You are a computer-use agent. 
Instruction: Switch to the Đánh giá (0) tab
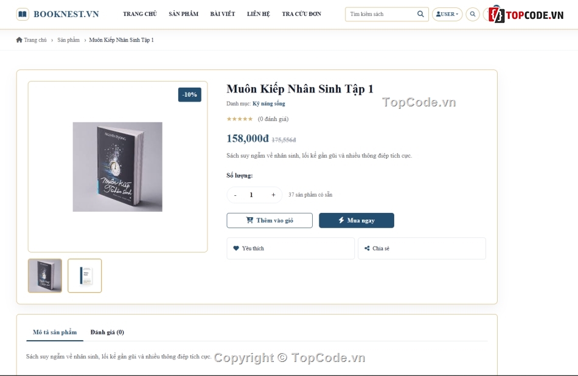(107, 332)
